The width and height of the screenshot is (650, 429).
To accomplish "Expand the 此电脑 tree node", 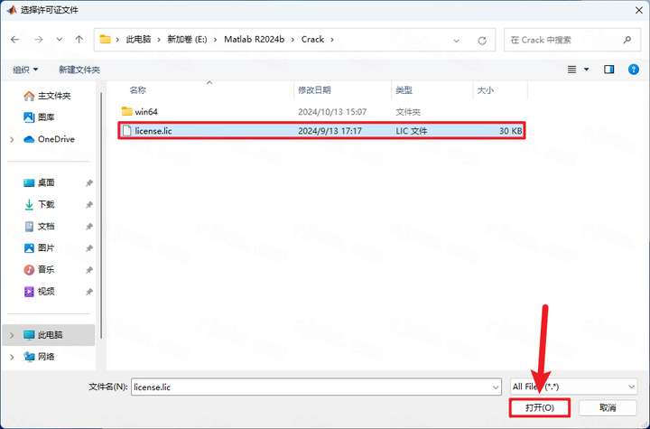I will coord(12,335).
